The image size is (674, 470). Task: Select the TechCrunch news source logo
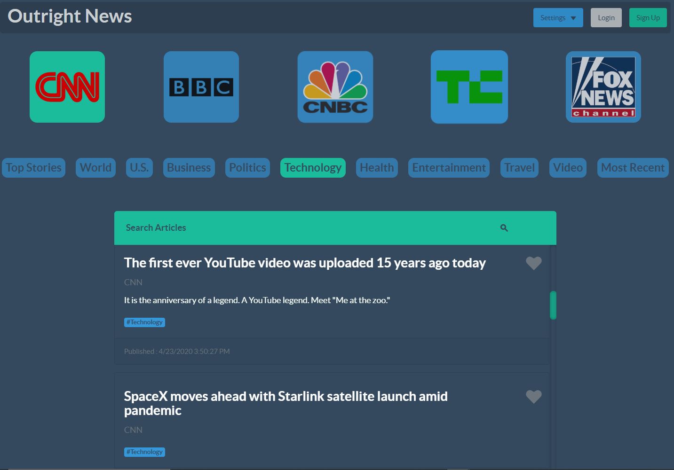(469, 87)
